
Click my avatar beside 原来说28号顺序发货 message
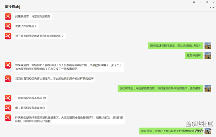208,46
